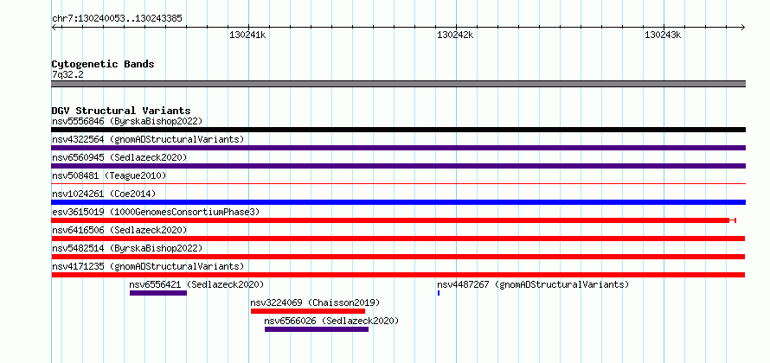Click the 130242k ruler tick label
The image size is (770, 363).
pyautogui.click(x=455, y=35)
